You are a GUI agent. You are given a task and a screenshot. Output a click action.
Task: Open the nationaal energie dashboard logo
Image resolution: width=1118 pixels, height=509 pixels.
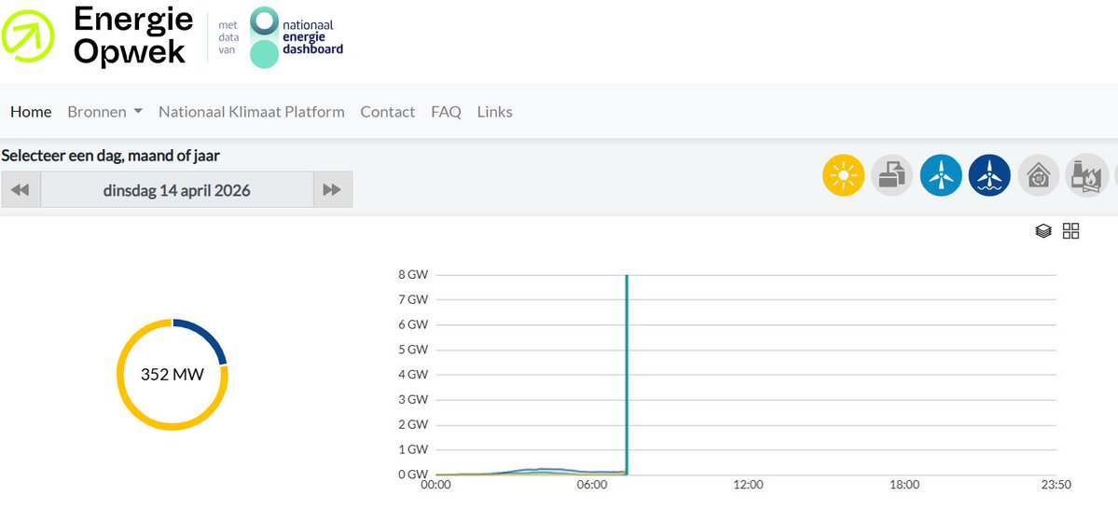click(x=296, y=38)
